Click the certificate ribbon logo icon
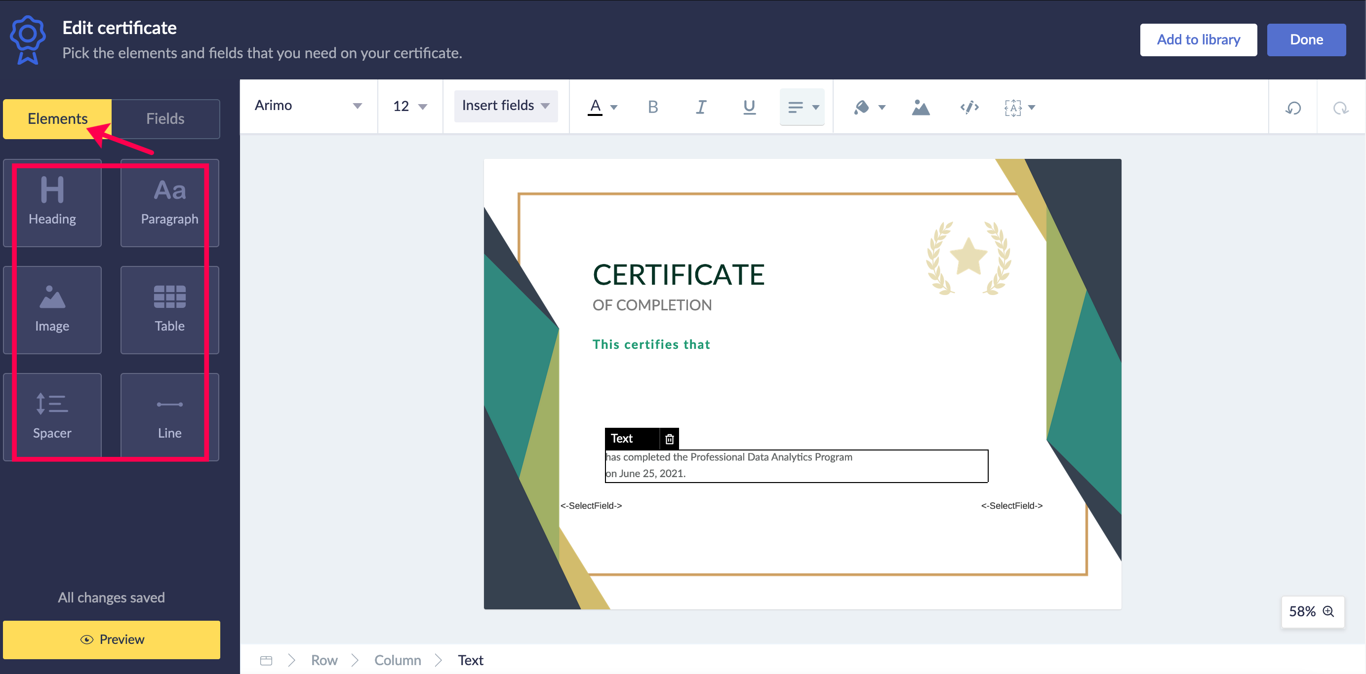1366x674 pixels. coord(28,40)
